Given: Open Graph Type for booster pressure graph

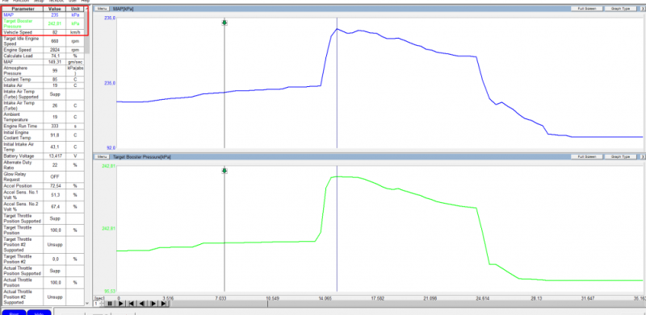Looking at the screenshot, I should click(x=621, y=156).
